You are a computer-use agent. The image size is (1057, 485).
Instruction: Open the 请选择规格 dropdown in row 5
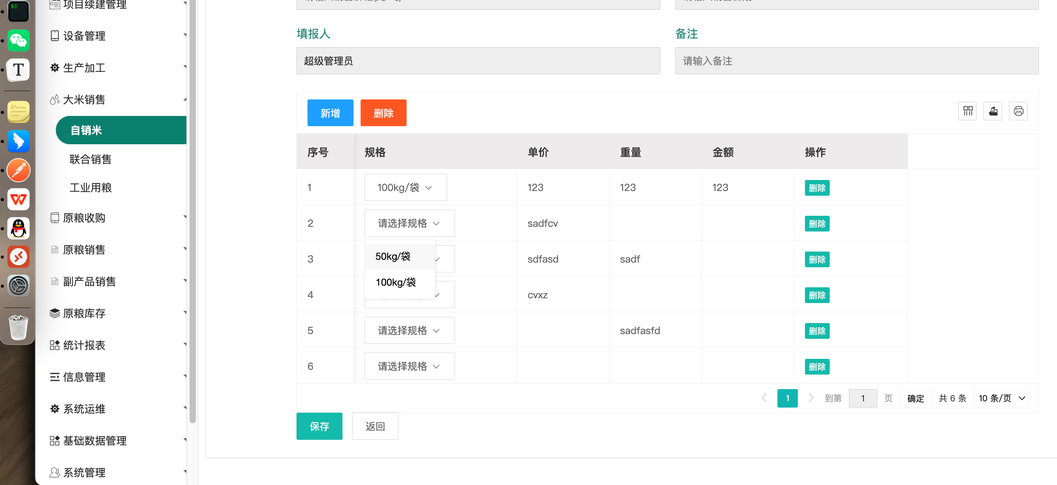click(409, 331)
